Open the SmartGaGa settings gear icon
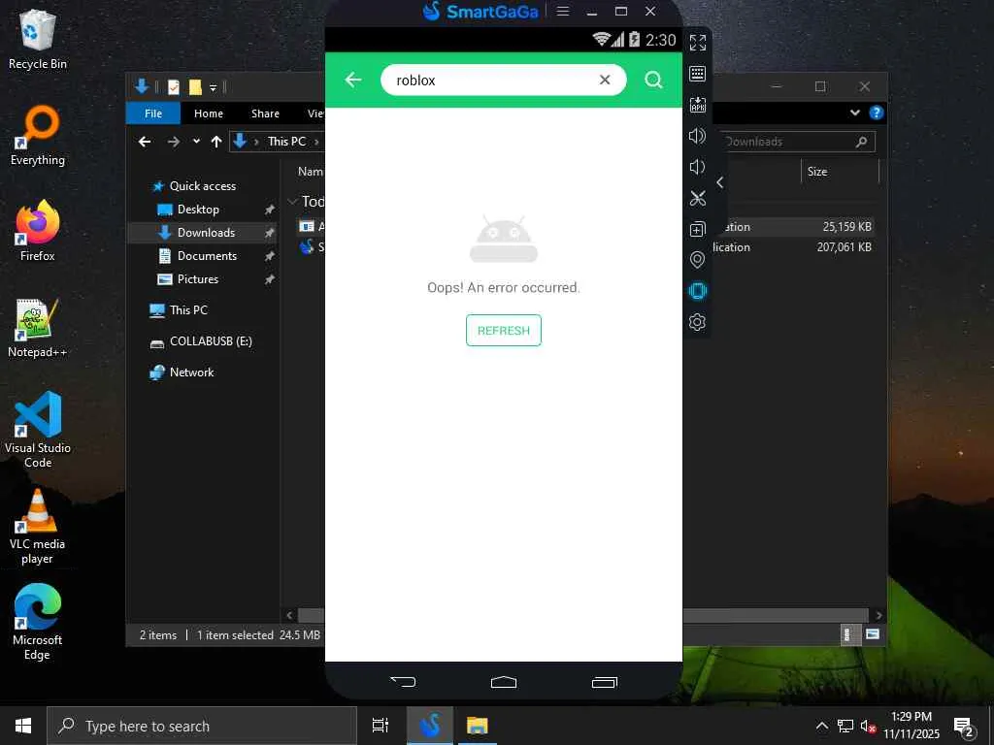 pyautogui.click(x=697, y=322)
